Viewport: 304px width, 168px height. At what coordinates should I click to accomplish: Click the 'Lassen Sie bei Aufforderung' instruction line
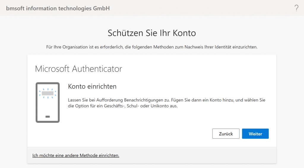pos(166,100)
